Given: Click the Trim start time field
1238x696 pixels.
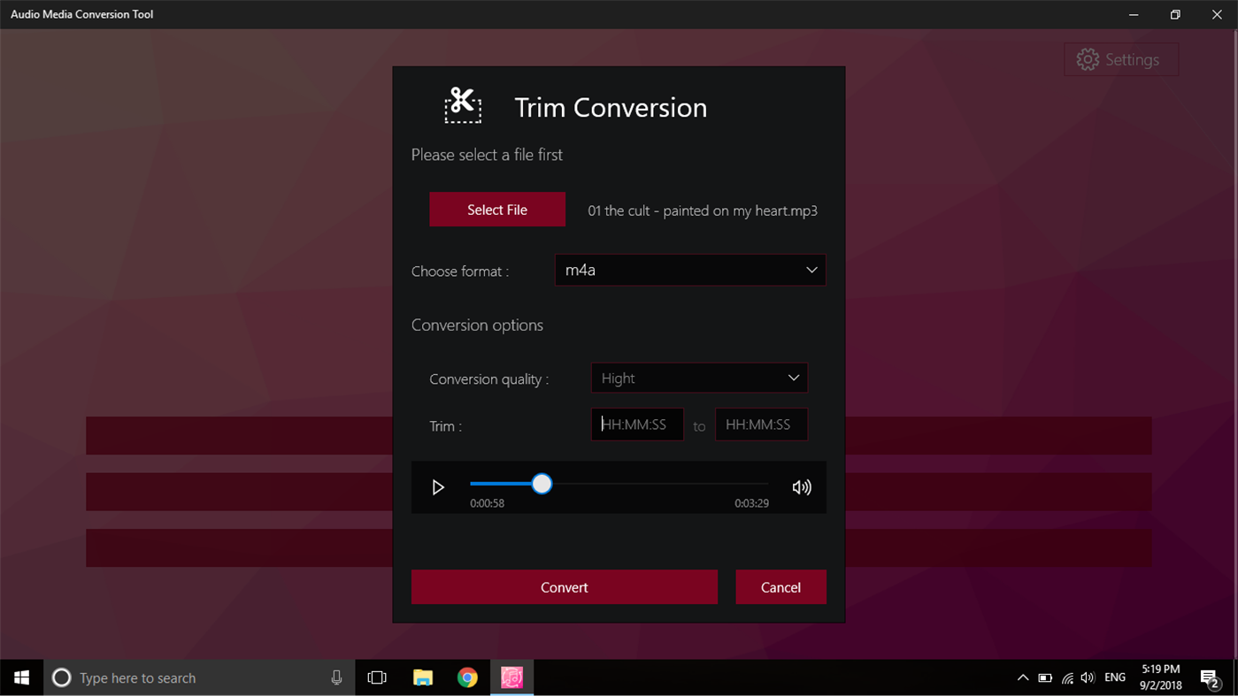Looking at the screenshot, I should coord(637,424).
